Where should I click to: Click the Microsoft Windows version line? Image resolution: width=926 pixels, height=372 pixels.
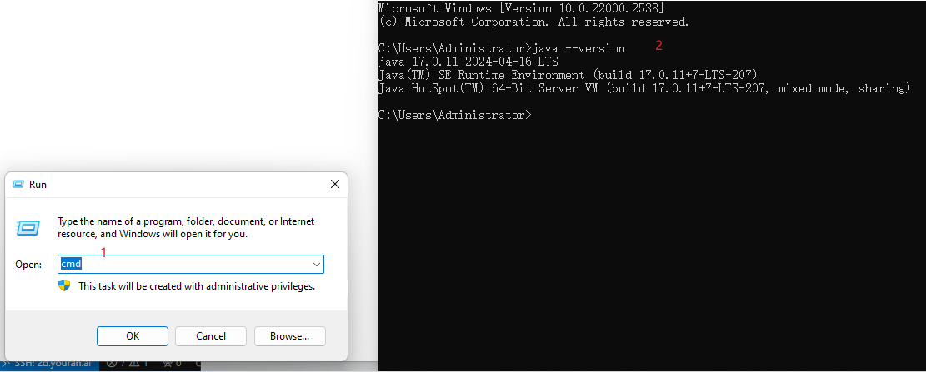click(521, 8)
